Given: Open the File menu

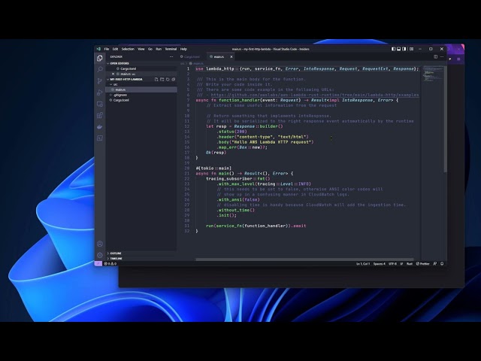Looking at the screenshot, I should (107, 49).
